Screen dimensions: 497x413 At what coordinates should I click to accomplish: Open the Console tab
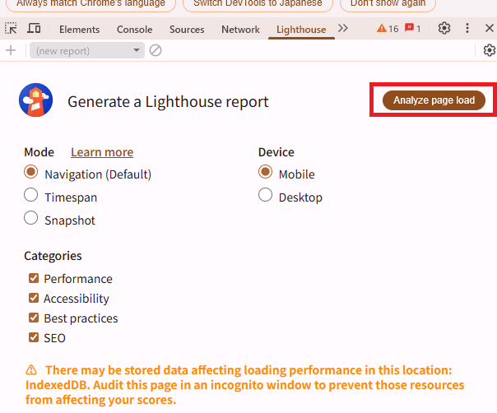click(x=134, y=30)
